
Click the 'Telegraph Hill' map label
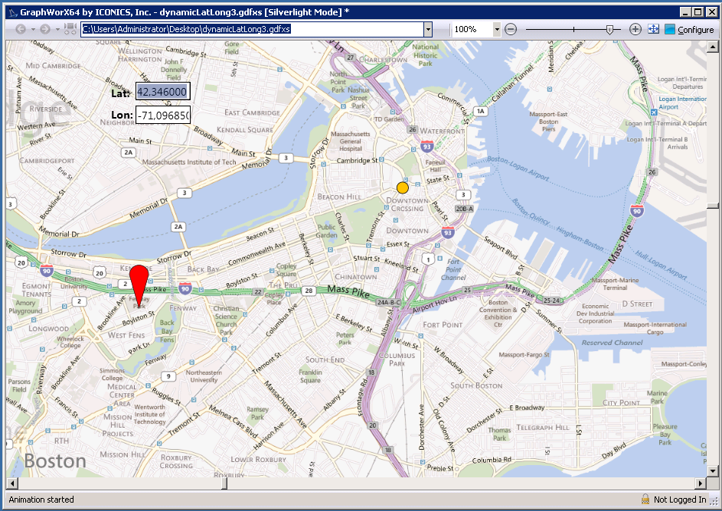(542, 428)
